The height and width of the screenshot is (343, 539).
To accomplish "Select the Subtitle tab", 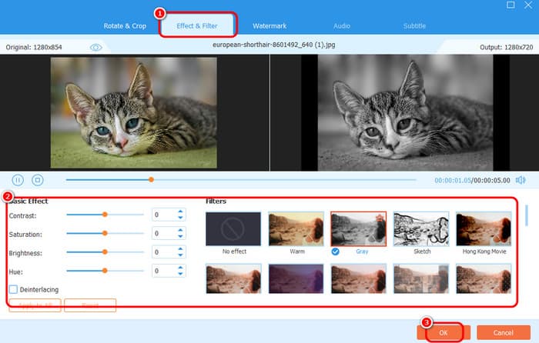I will [414, 26].
